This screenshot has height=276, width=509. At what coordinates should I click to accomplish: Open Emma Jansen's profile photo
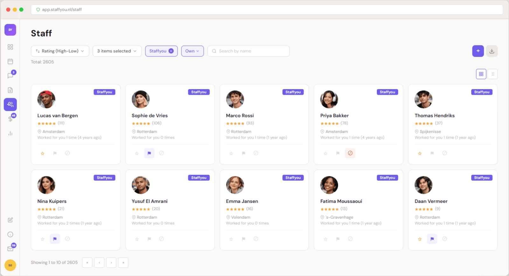pos(235,185)
